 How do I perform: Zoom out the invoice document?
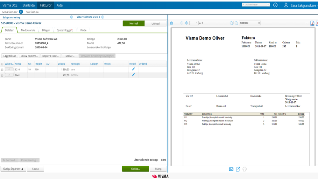coord(231,23)
